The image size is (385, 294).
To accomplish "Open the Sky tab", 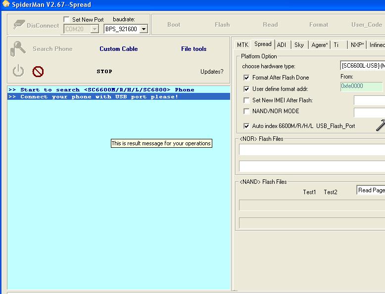I will pos(299,45).
